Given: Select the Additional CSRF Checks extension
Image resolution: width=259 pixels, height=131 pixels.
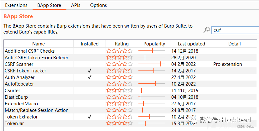Looking at the screenshot, I should [30, 51].
